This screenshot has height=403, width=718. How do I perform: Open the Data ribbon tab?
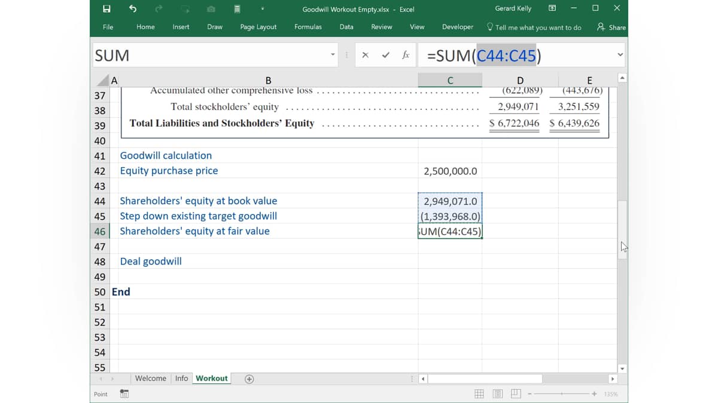(x=346, y=27)
